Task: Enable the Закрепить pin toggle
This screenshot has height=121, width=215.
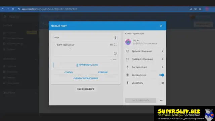Action: [x=162, y=83]
